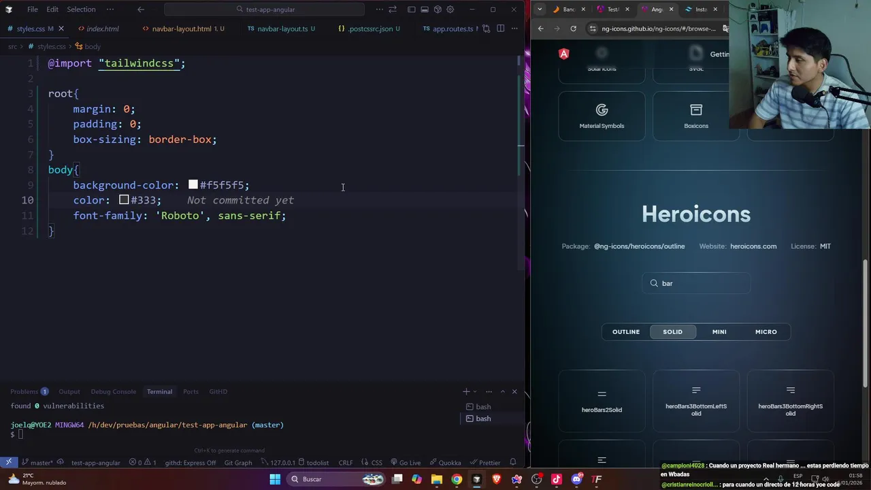Toggle the primary sidebar layout icon

pyautogui.click(x=411, y=10)
